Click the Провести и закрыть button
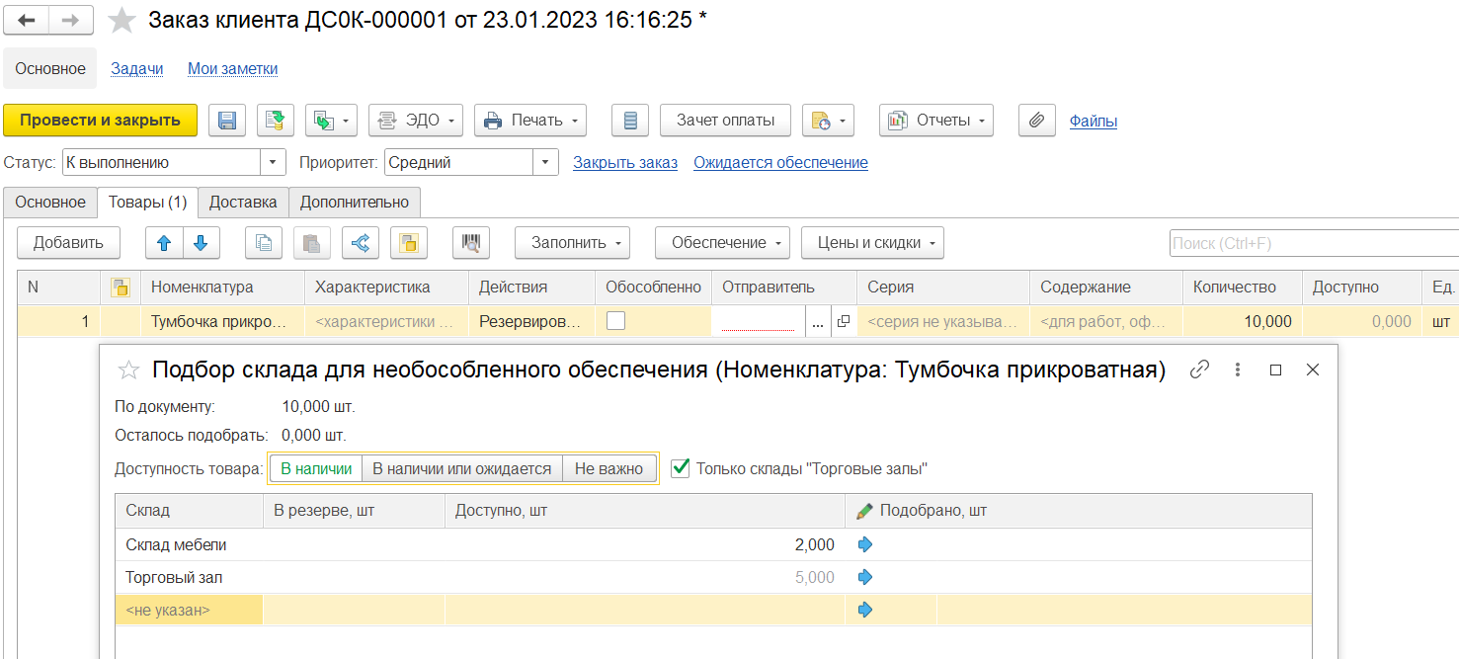 point(100,121)
